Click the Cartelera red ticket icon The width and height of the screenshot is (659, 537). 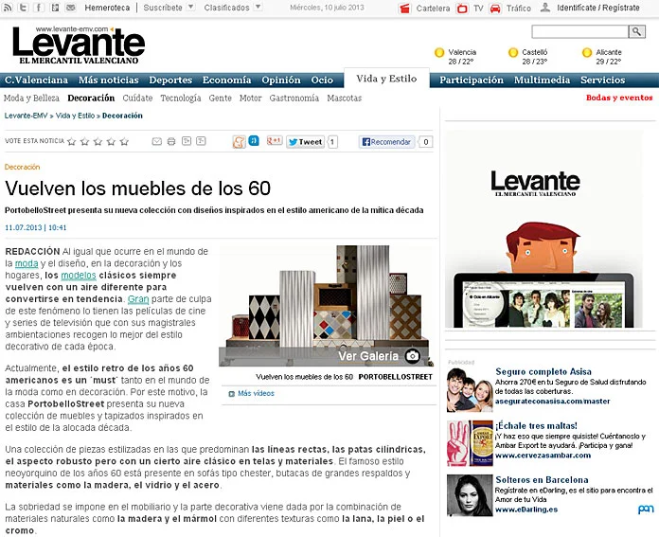404,8
